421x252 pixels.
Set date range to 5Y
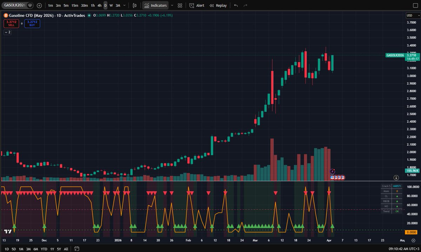[x=59, y=249]
